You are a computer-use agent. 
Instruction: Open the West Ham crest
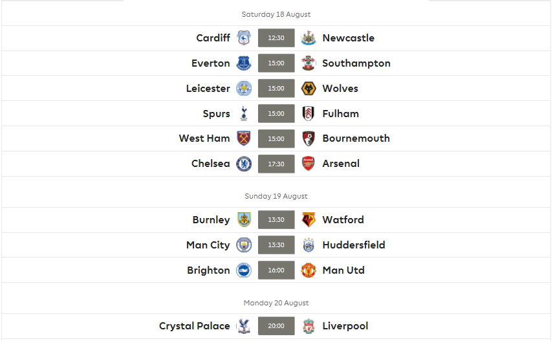pos(244,138)
